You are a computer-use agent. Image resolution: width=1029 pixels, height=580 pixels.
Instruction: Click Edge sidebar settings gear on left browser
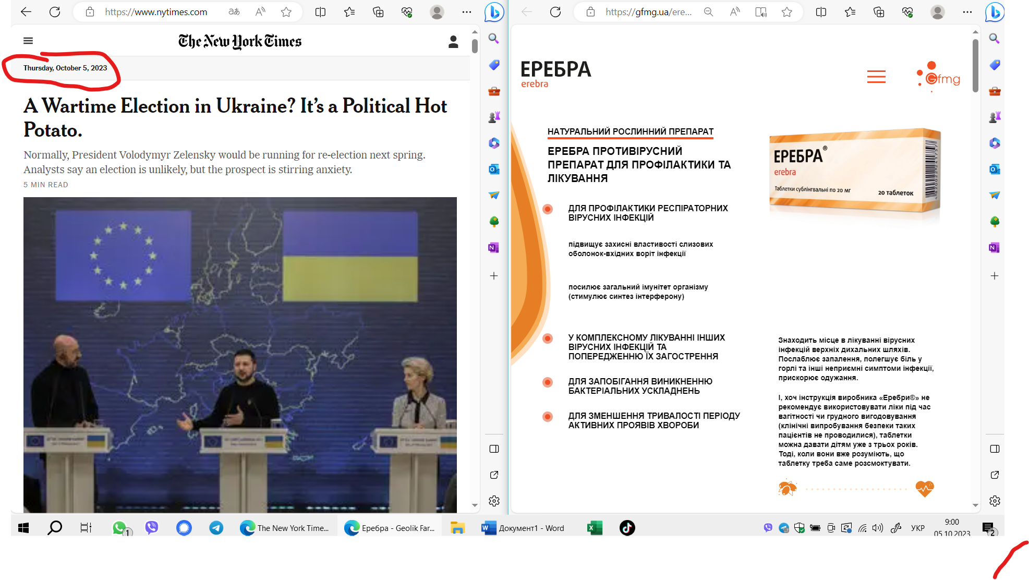click(x=494, y=501)
